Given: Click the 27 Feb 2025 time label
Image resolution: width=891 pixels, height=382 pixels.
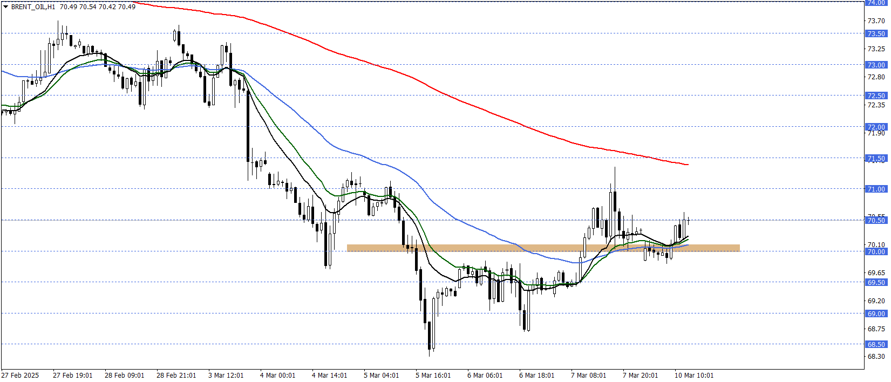Looking at the screenshot, I should click(x=20, y=375).
